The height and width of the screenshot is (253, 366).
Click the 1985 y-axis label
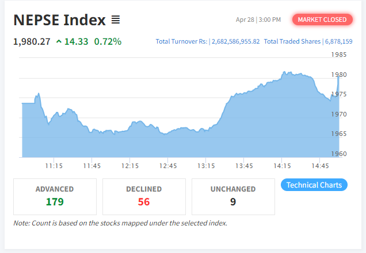pos(339,55)
